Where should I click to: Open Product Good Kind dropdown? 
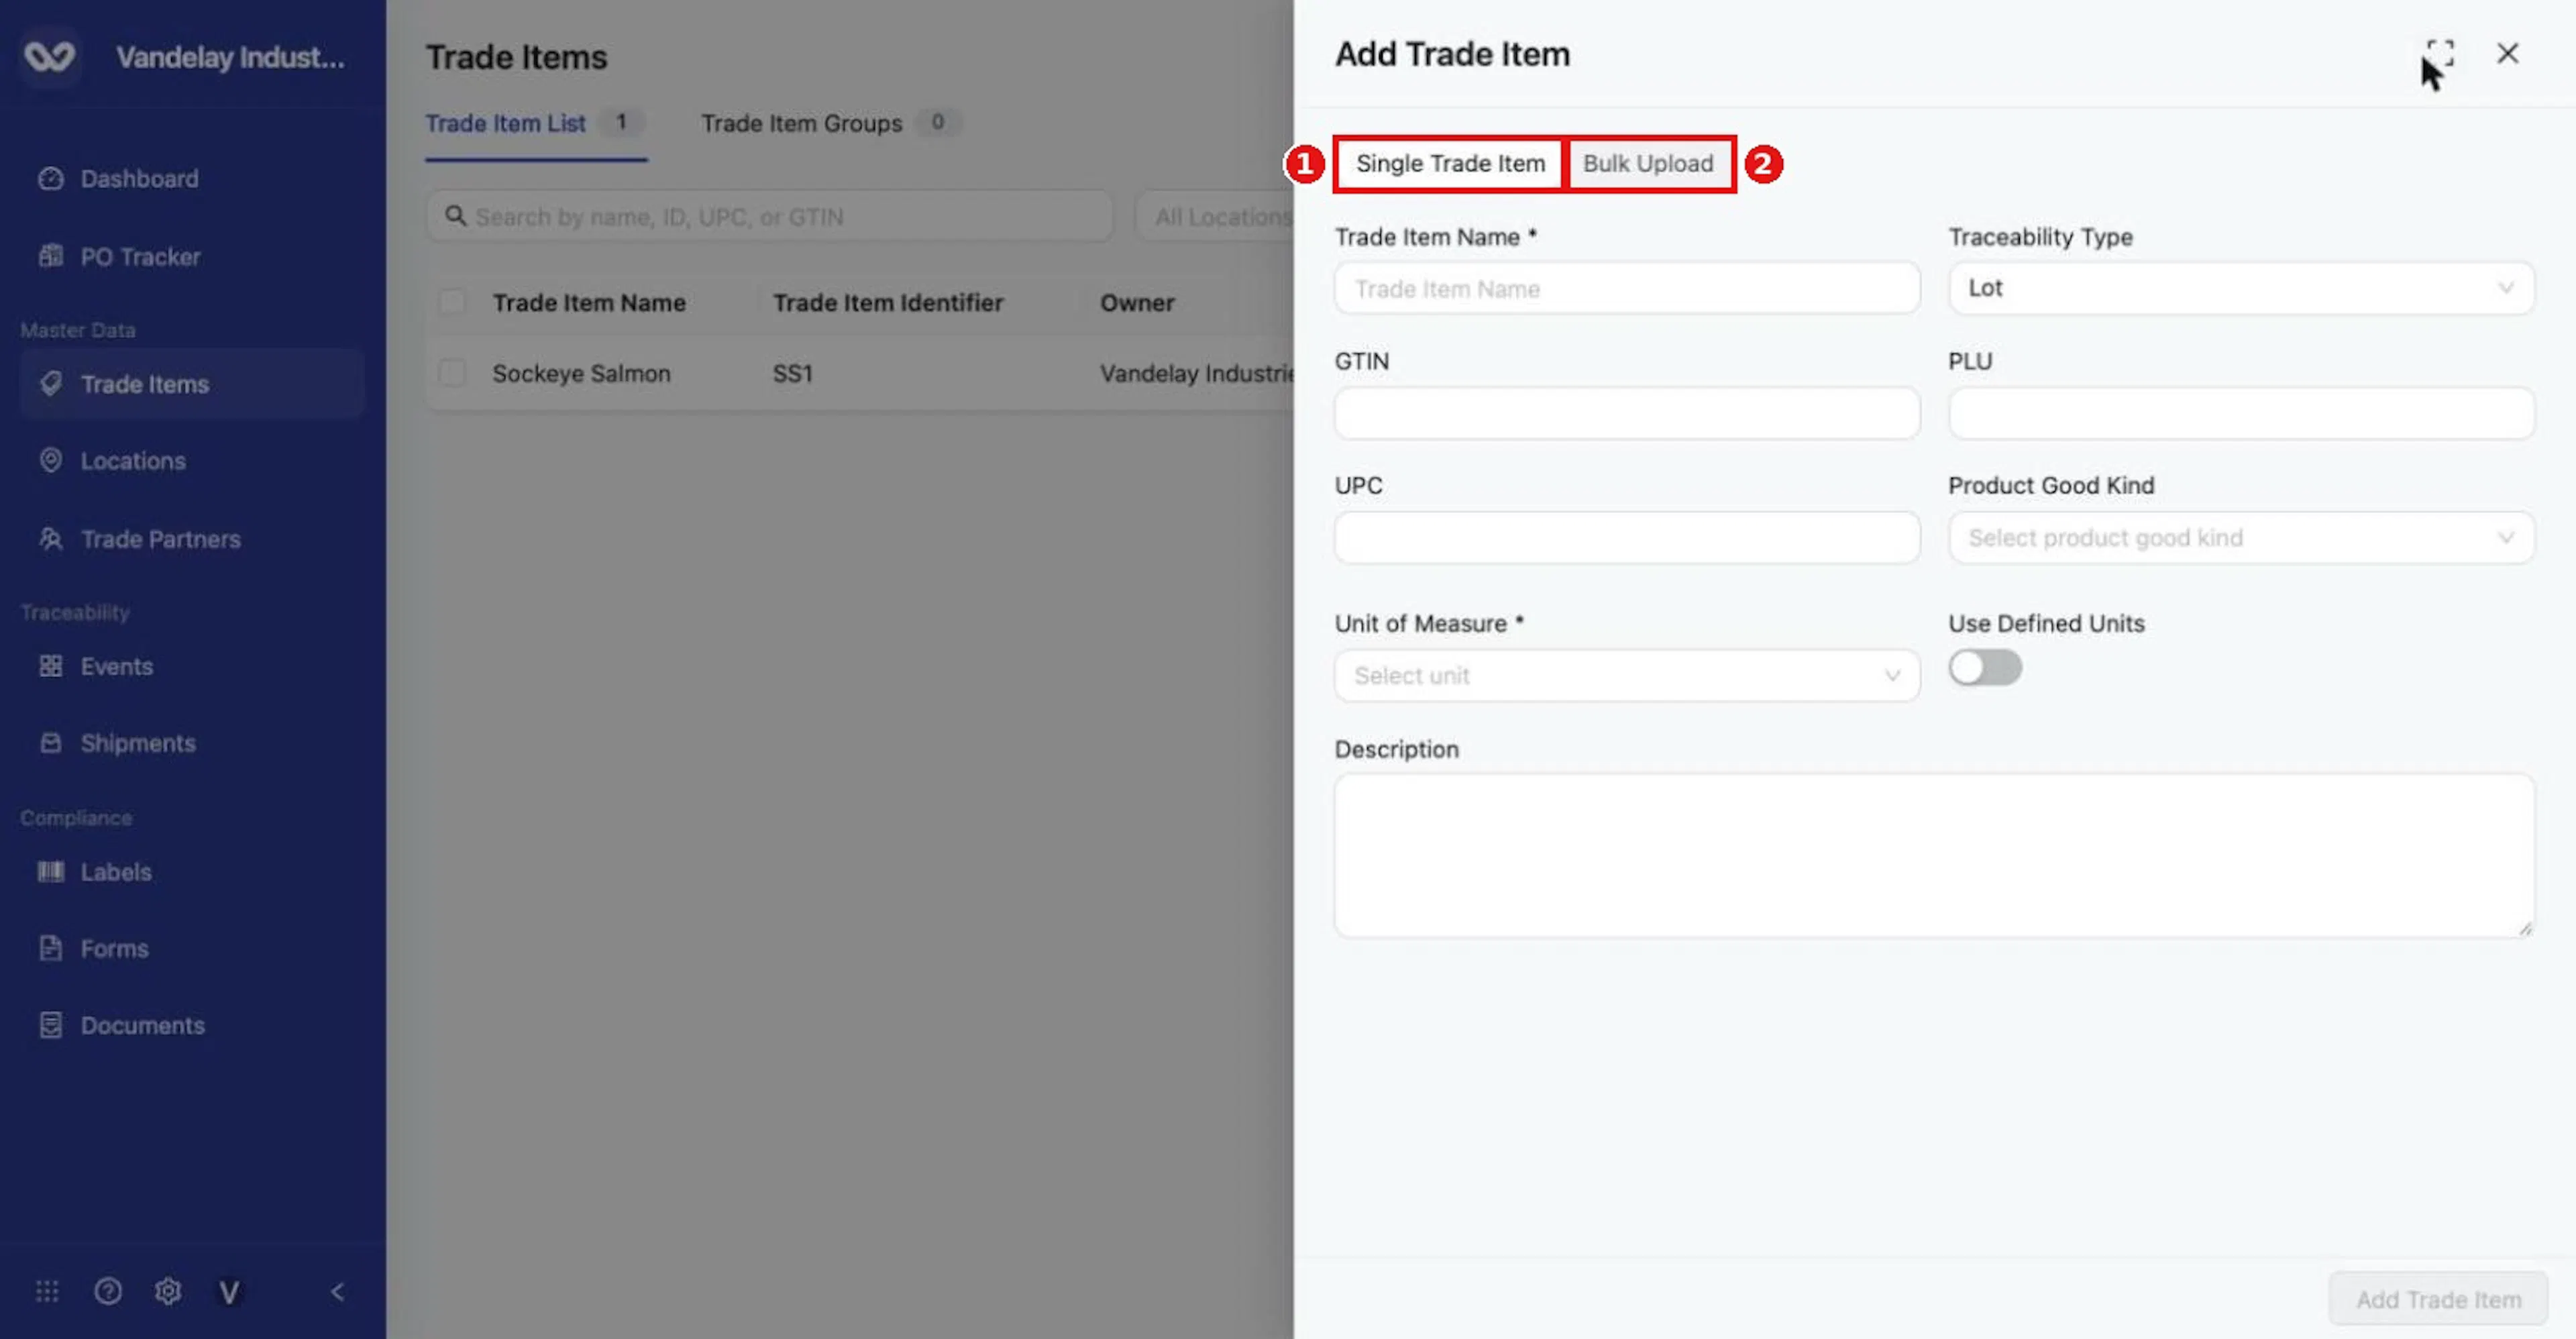(x=2241, y=538)
